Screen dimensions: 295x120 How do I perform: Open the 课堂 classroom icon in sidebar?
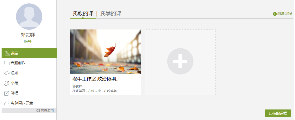(7, 53)
